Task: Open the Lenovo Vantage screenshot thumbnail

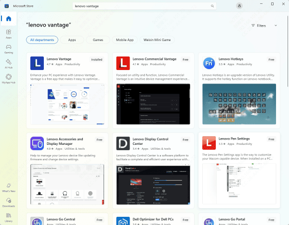Action: [x=67, y=104]
